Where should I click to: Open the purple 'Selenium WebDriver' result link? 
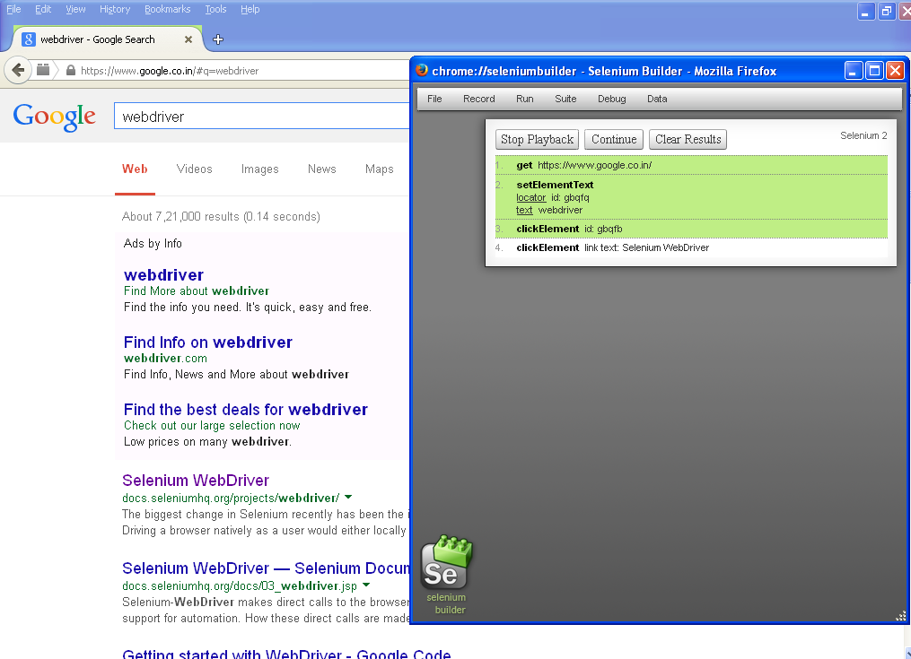coord(196,481)
